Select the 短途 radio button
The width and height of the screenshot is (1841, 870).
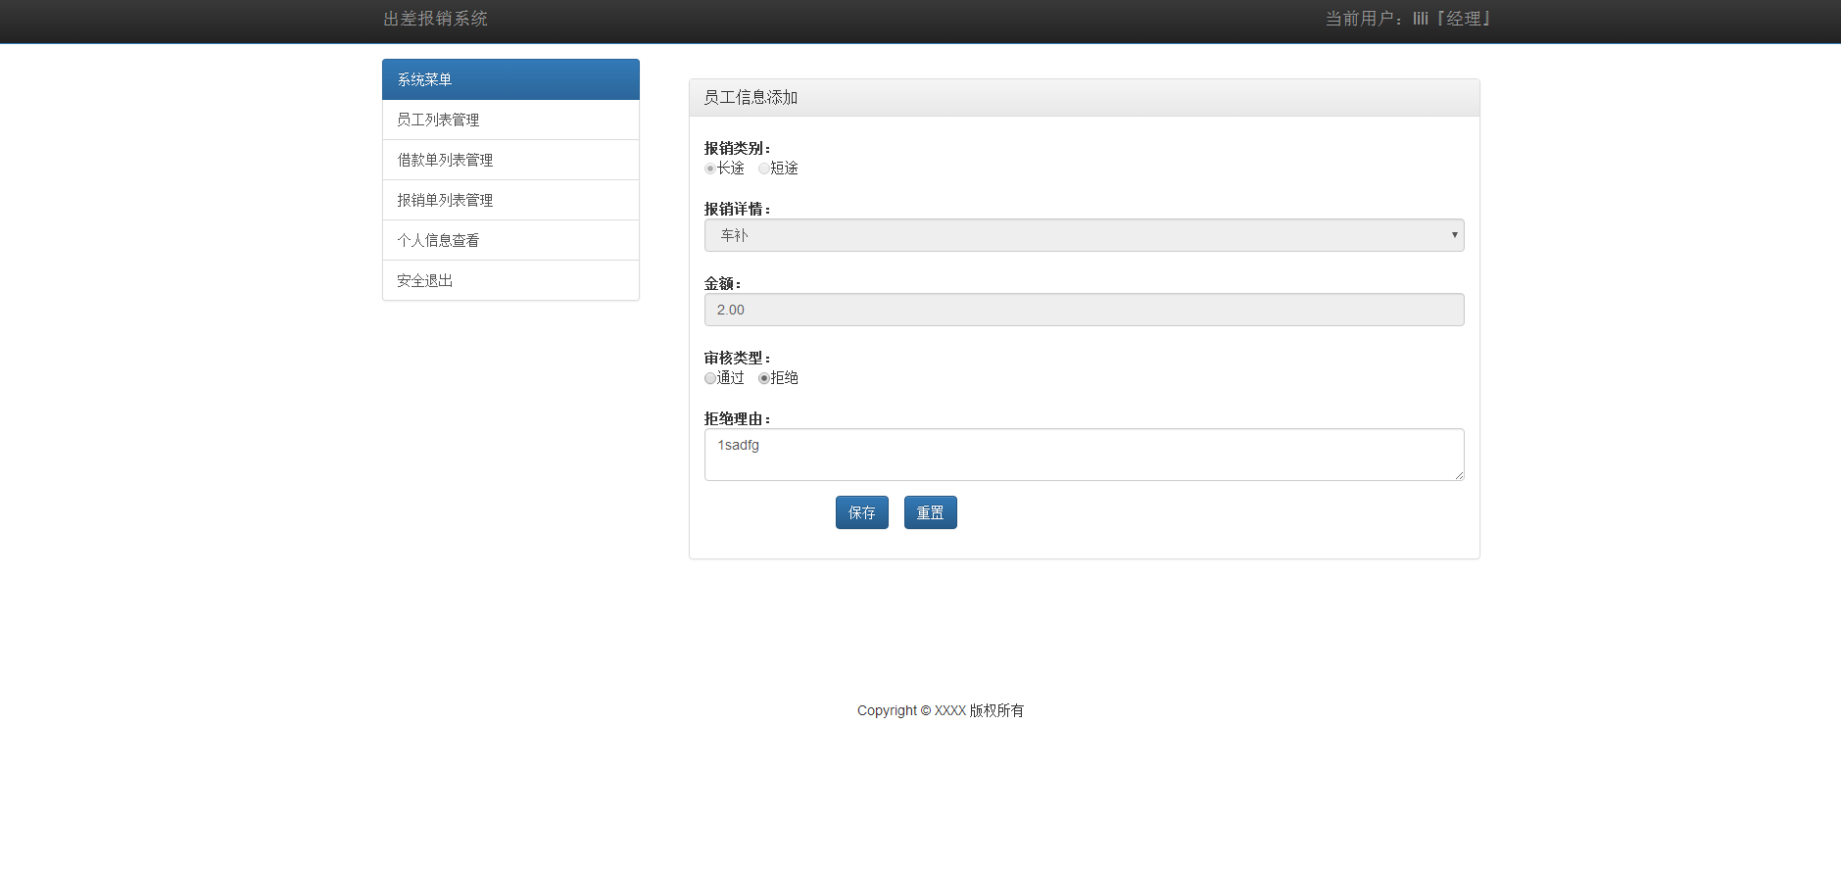tap(764, 169)
